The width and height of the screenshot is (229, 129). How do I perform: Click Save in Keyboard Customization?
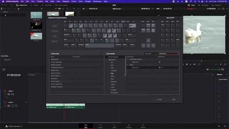(174, 100)
